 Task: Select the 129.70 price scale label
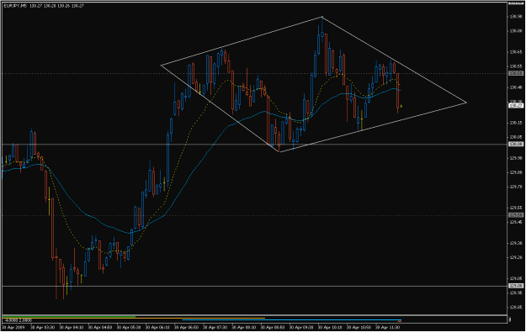point(516,187)
